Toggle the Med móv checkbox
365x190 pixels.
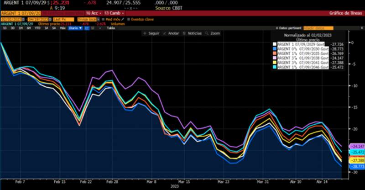[x=103, y=19]
